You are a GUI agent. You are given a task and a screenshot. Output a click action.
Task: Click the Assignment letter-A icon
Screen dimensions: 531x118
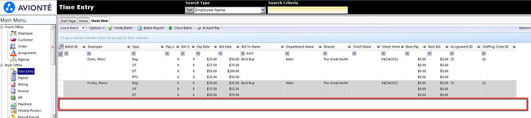13,53
